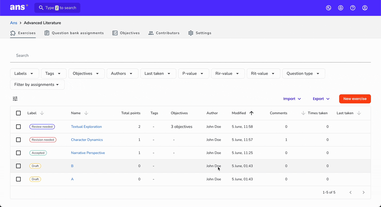Check the Textual Exploration row checkbox

tap(18, 126)
